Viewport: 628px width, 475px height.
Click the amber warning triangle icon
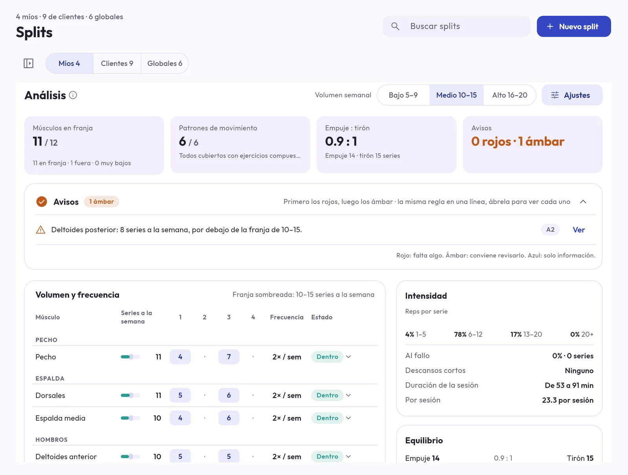point(40,230)
